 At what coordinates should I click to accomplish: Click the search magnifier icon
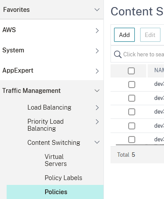[x=118, y=54]
